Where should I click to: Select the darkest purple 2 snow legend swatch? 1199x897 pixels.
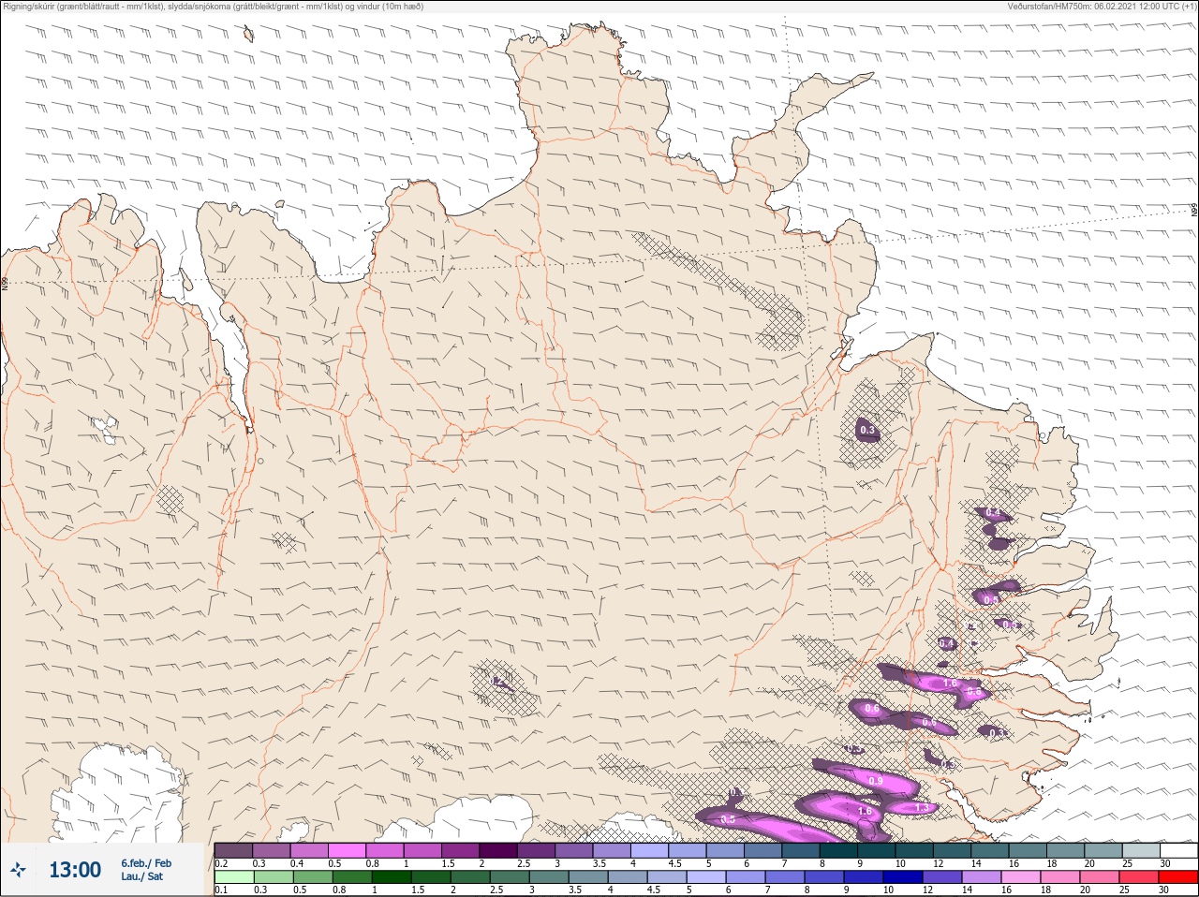pyautogui.click(x=498, y=850)
